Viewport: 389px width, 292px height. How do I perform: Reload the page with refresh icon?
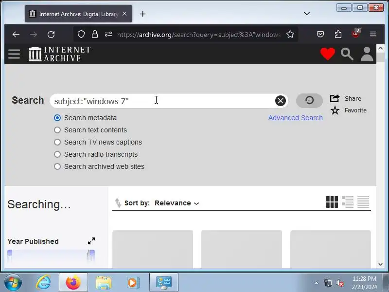(x=51, y=34)
